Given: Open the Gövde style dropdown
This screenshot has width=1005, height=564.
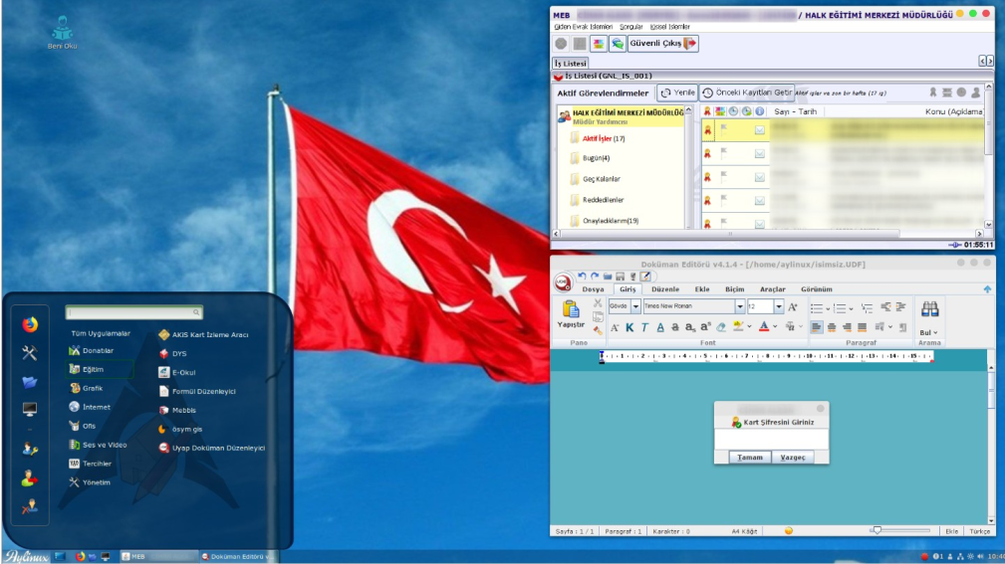Looking at the screenshot, I should 635,306.
